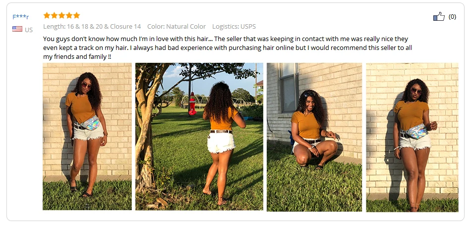471x227 pixels.
Task: Click the helpful count (0)
Action: pos(452,17)
